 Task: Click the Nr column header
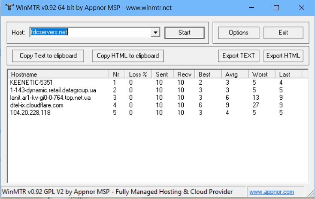pyautogui.click(x=117, y=74)
